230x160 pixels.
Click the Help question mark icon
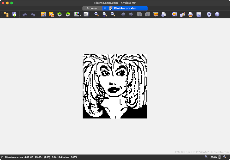point(217,14)
